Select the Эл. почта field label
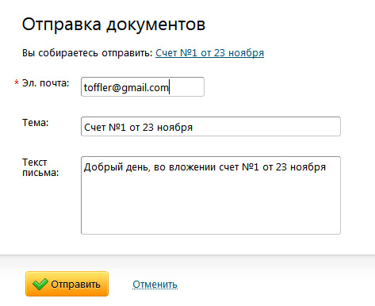 [x=45, y=83]
